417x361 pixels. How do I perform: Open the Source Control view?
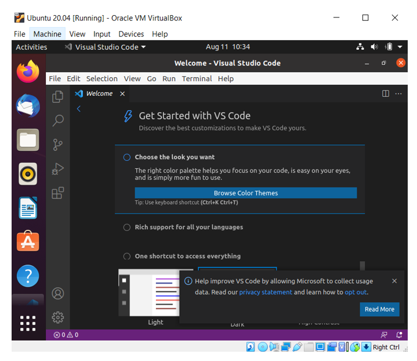(58, 145)
